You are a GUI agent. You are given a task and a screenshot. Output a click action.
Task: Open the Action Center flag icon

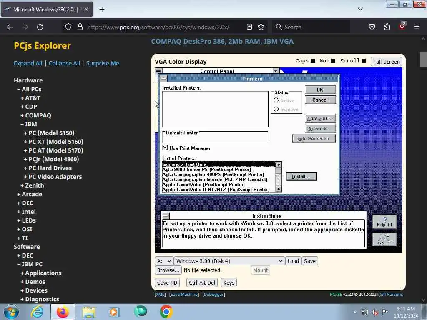384,312
